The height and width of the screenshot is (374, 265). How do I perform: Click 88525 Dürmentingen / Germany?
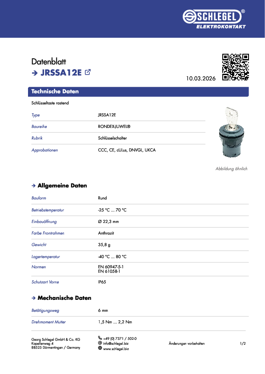click(x=56, y=347)
